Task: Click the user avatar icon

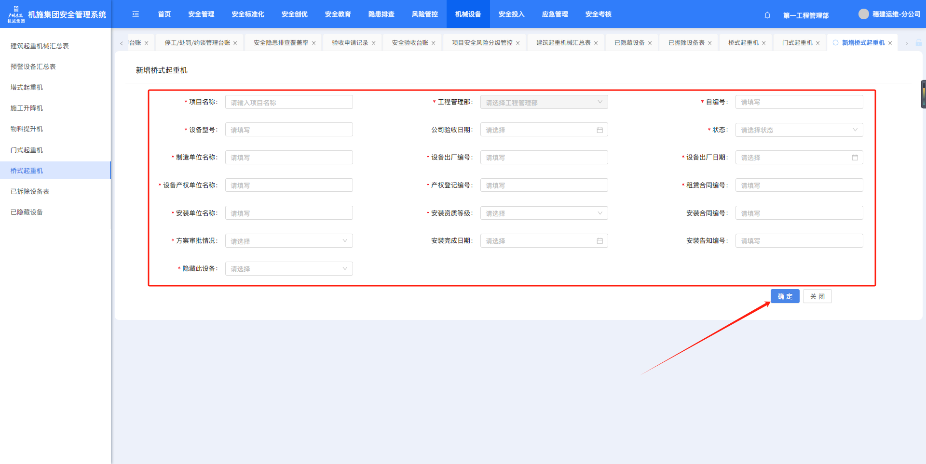Action: (x=863, y=14)
